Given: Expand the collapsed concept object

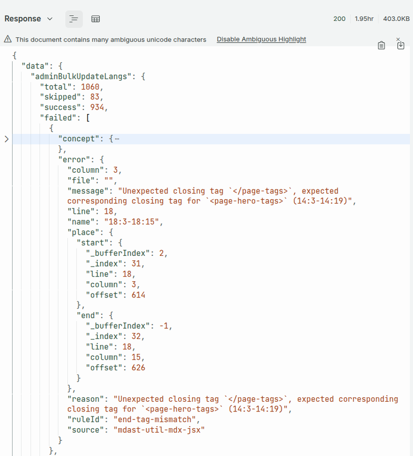Looking at the screenshot, I should [7, 139].
